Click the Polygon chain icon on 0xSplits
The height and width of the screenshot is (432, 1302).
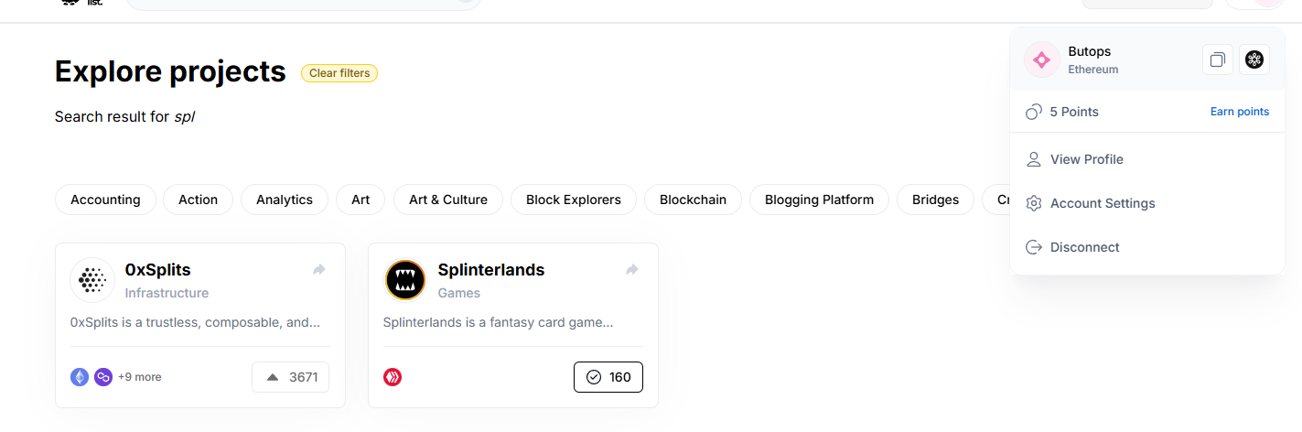pos(103,377)
